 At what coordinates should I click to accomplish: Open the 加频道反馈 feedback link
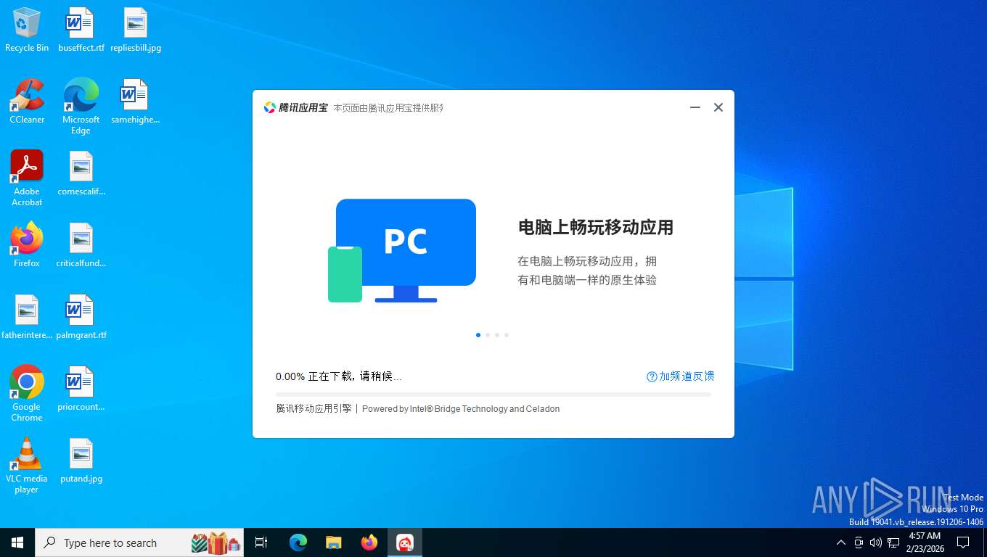tap(680, 376)
